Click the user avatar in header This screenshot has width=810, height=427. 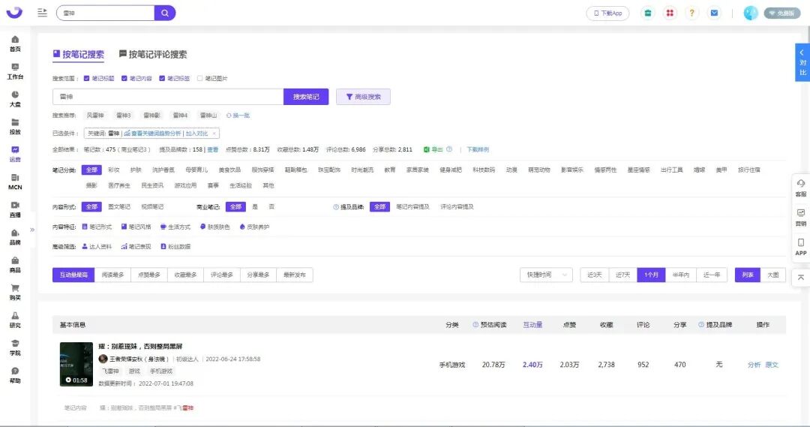click(x=751, y=13)
